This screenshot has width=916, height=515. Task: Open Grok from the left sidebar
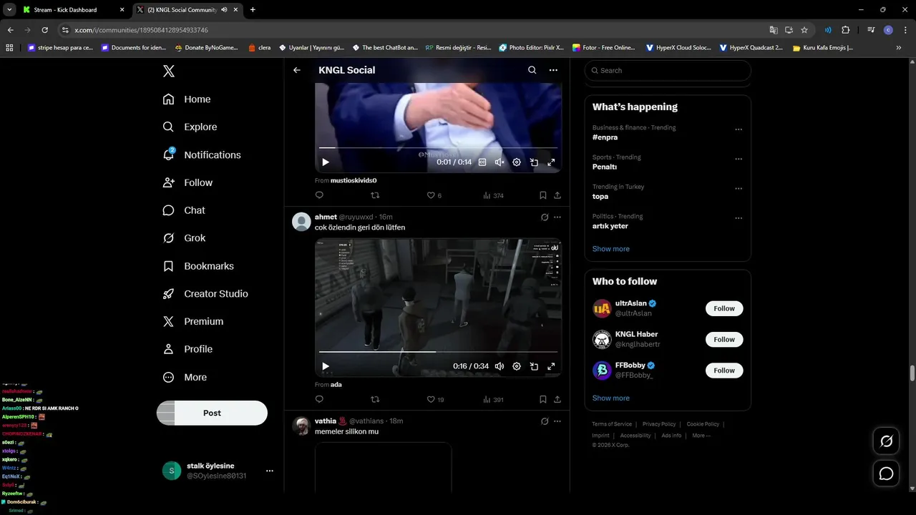click(x=184, y=238)
